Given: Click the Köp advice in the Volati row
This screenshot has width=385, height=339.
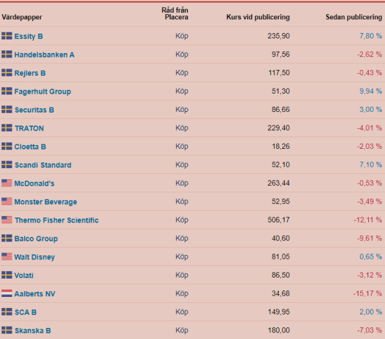Looking at the screenshot, I should pos(182,275).
